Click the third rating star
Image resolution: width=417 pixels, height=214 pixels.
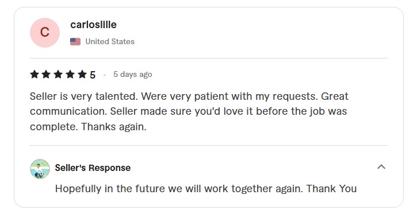coord(58,75)
